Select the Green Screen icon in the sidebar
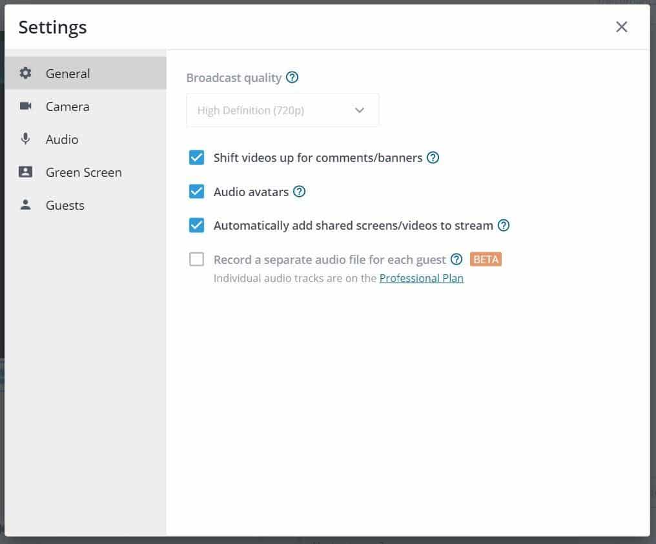Image resolution: width=656 pixels, height=544 pixels. [x=25, y=172]
